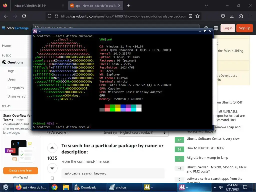
Task: Reload the Ask Ubuntu page
Action: click(24, 16)
